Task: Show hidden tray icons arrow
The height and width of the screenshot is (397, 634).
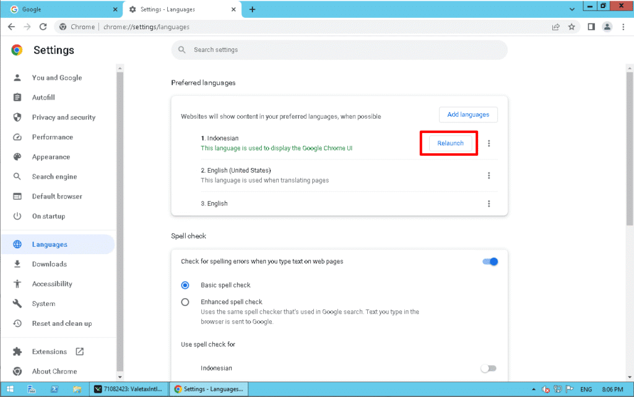Action: (534, 390)
